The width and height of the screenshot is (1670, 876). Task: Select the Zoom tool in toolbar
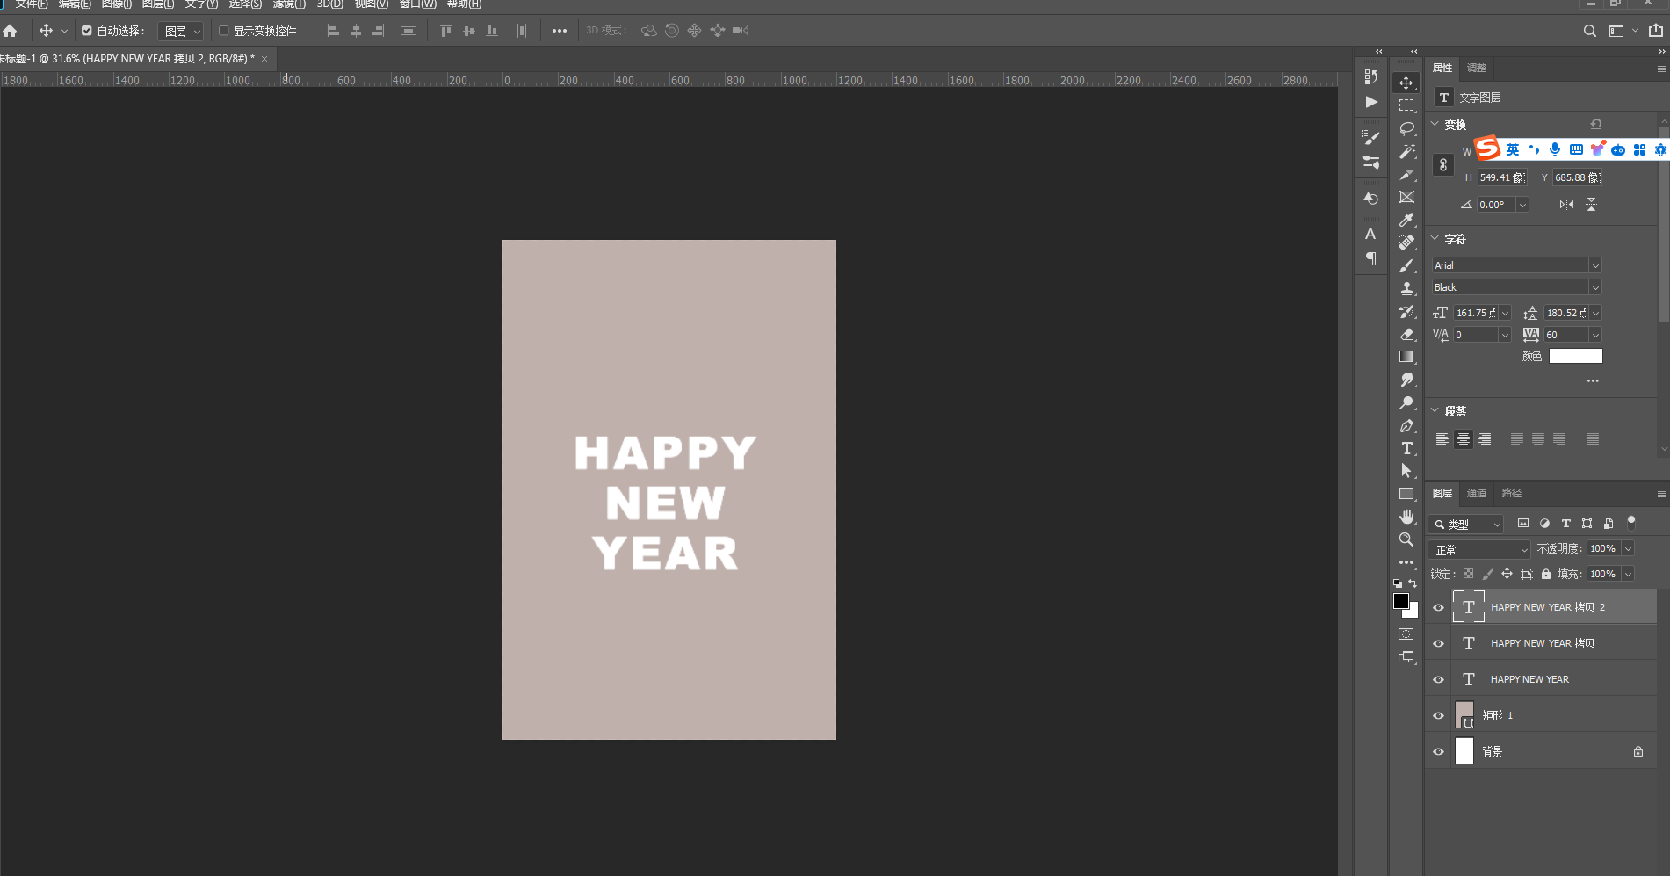click(x=1406, y=539)
